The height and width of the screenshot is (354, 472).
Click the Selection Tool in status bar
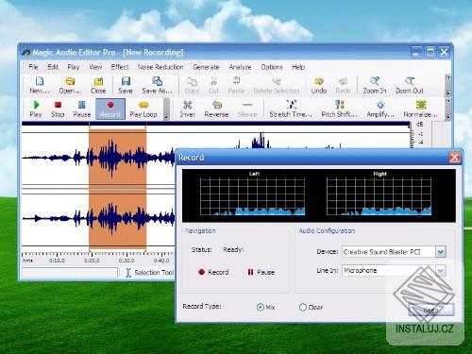click(x=150, y=273)
